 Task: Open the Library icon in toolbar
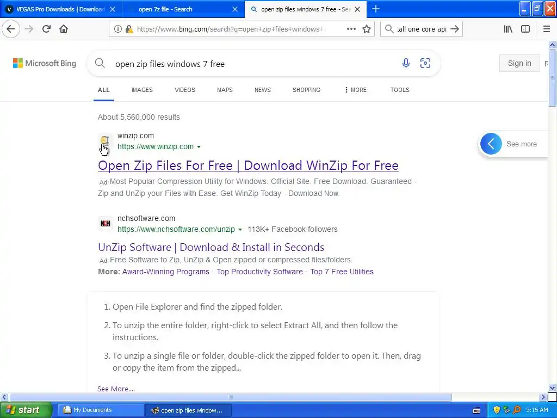[x=508, y=29]
